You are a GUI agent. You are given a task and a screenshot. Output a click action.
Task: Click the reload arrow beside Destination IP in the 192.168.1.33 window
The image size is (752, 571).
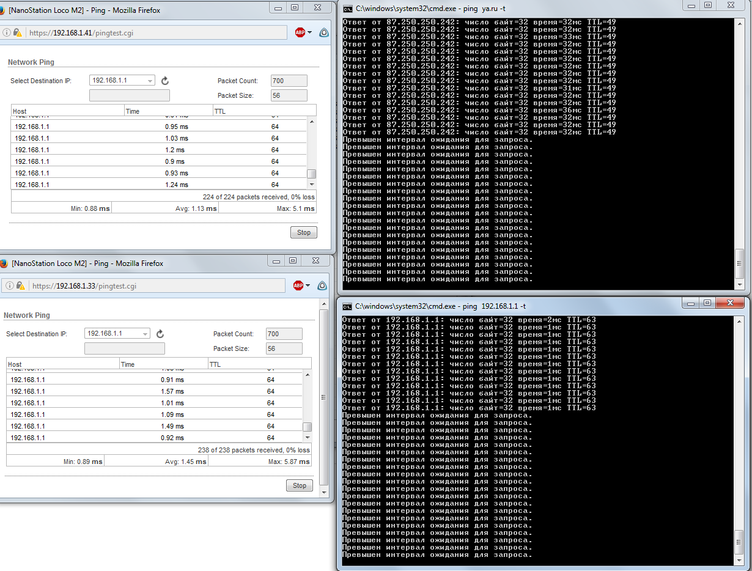click(x=160, y=334)
